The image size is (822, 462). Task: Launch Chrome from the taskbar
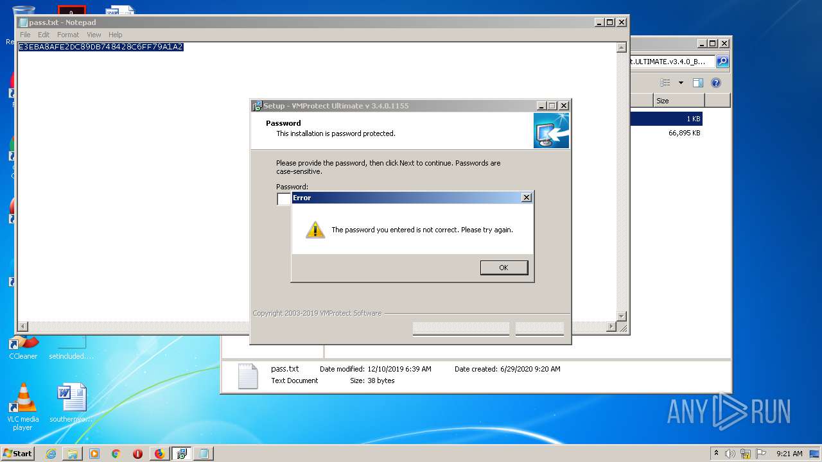point(116,454)
